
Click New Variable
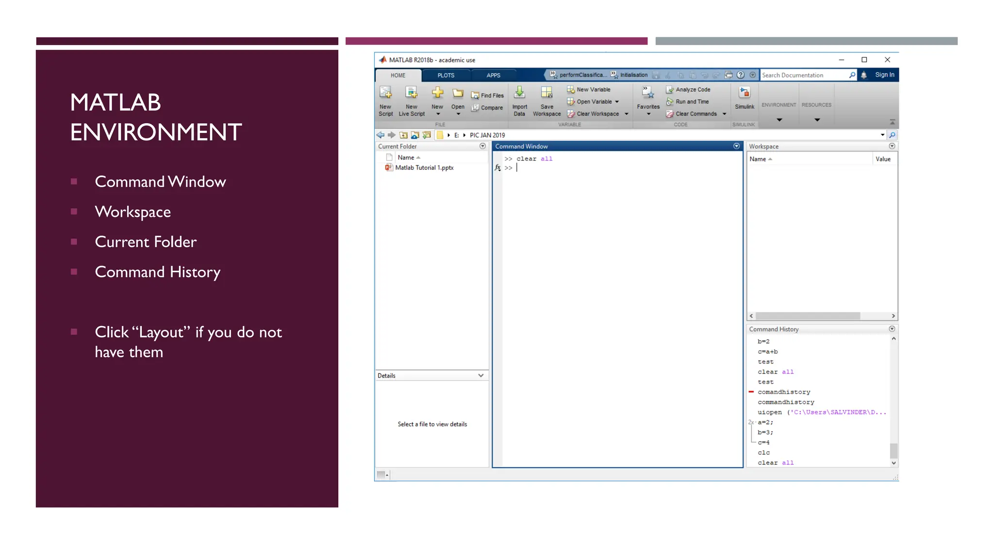[x=589, y=90]
